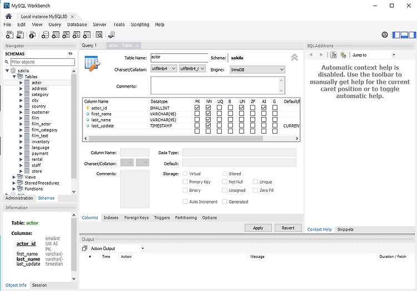Select the customer table in tree
The image size is (417, 291).
pos(41,112)
